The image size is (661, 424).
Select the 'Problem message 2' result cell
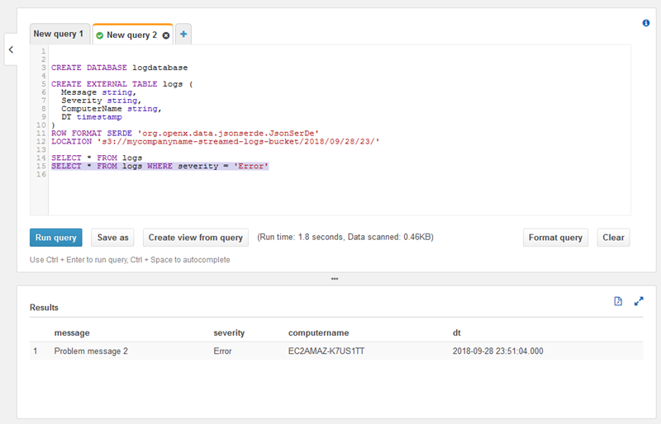click(x=91, y=351)
